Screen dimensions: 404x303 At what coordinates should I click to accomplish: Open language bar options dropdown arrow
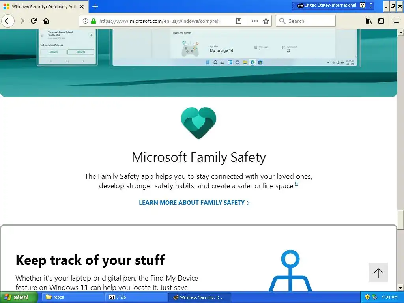(x=371, y=7)
